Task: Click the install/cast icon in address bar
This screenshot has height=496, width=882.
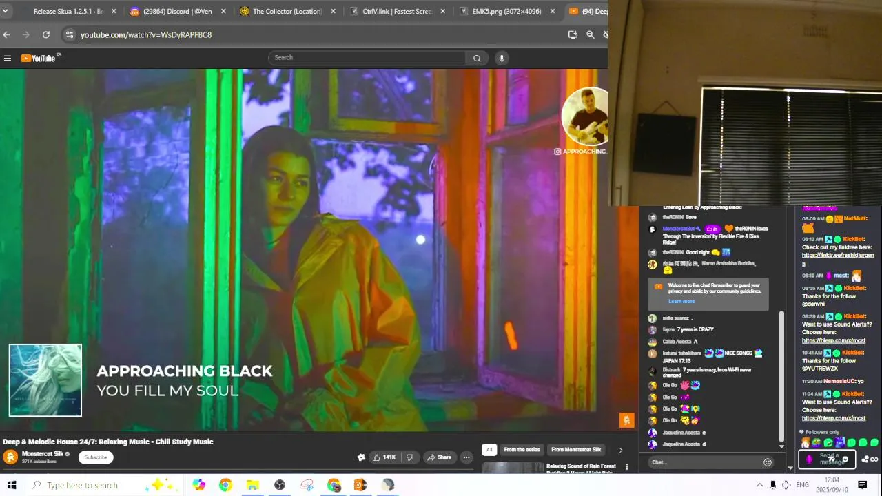Action: click(x=573, y=34)
